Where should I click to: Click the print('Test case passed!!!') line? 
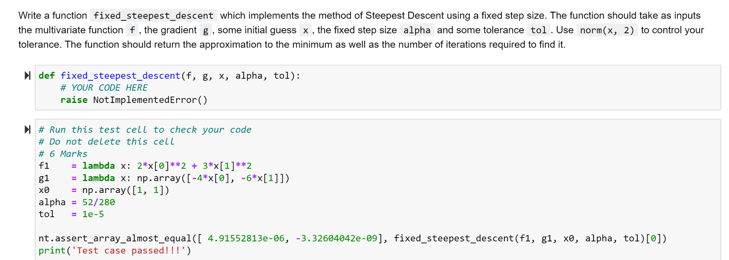pyautogui.click(x=115, y=250)
